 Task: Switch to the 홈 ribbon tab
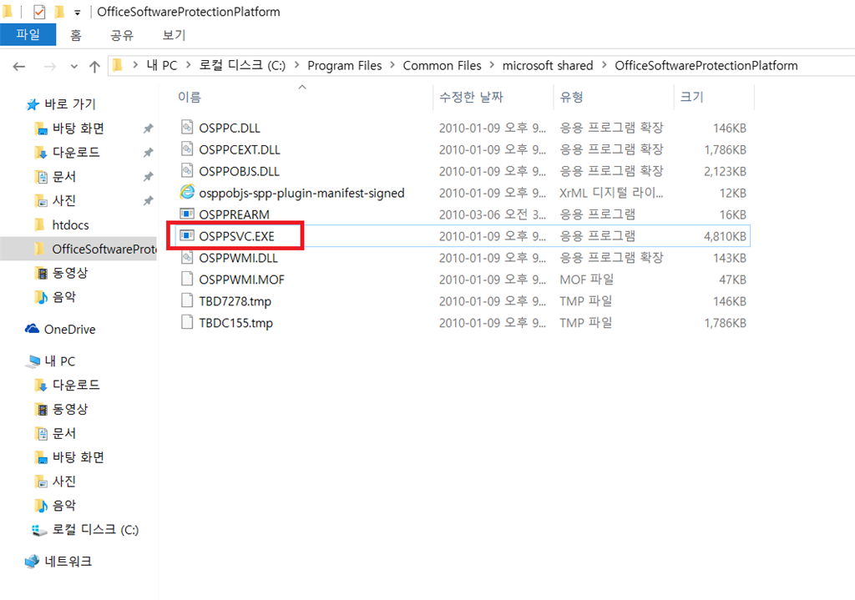(76, 35)
